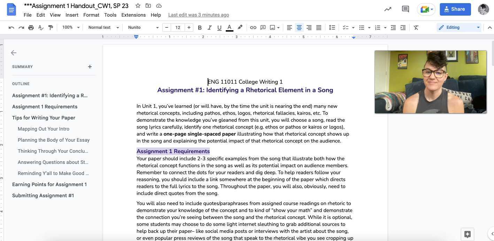Open the Editing mode dropdown
This screenshot has height=241, width=494.
click(459, 27)
